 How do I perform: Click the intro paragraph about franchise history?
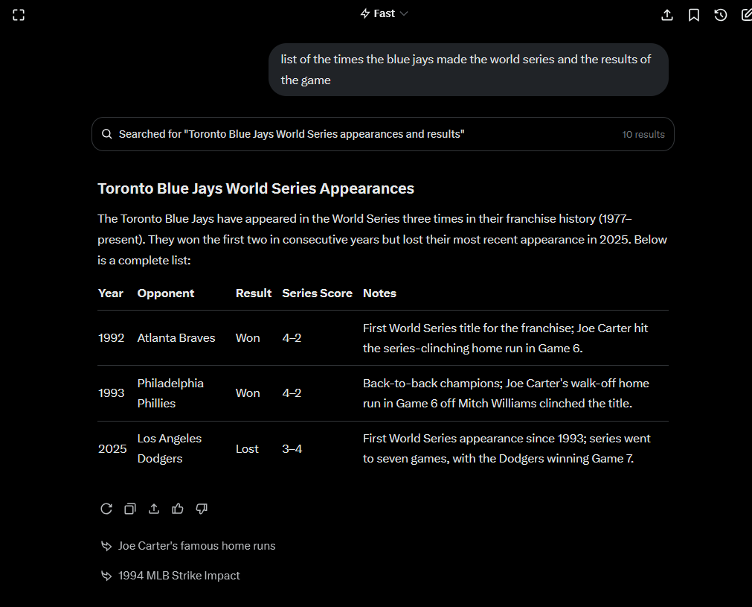(x=382, y=240)
